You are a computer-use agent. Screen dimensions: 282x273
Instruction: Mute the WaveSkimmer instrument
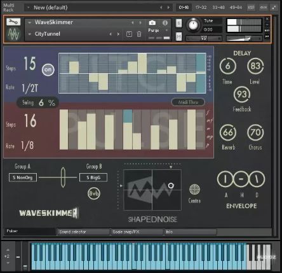point(178,37)
